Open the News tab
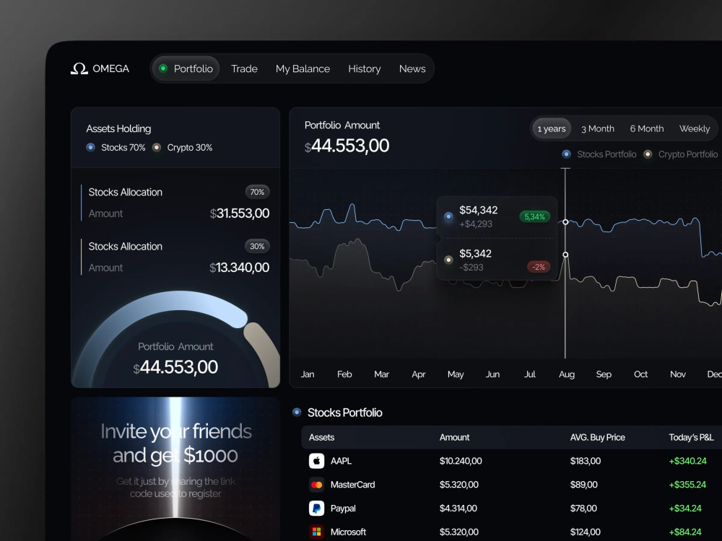 pyautogui.click(x=412, y=69)
